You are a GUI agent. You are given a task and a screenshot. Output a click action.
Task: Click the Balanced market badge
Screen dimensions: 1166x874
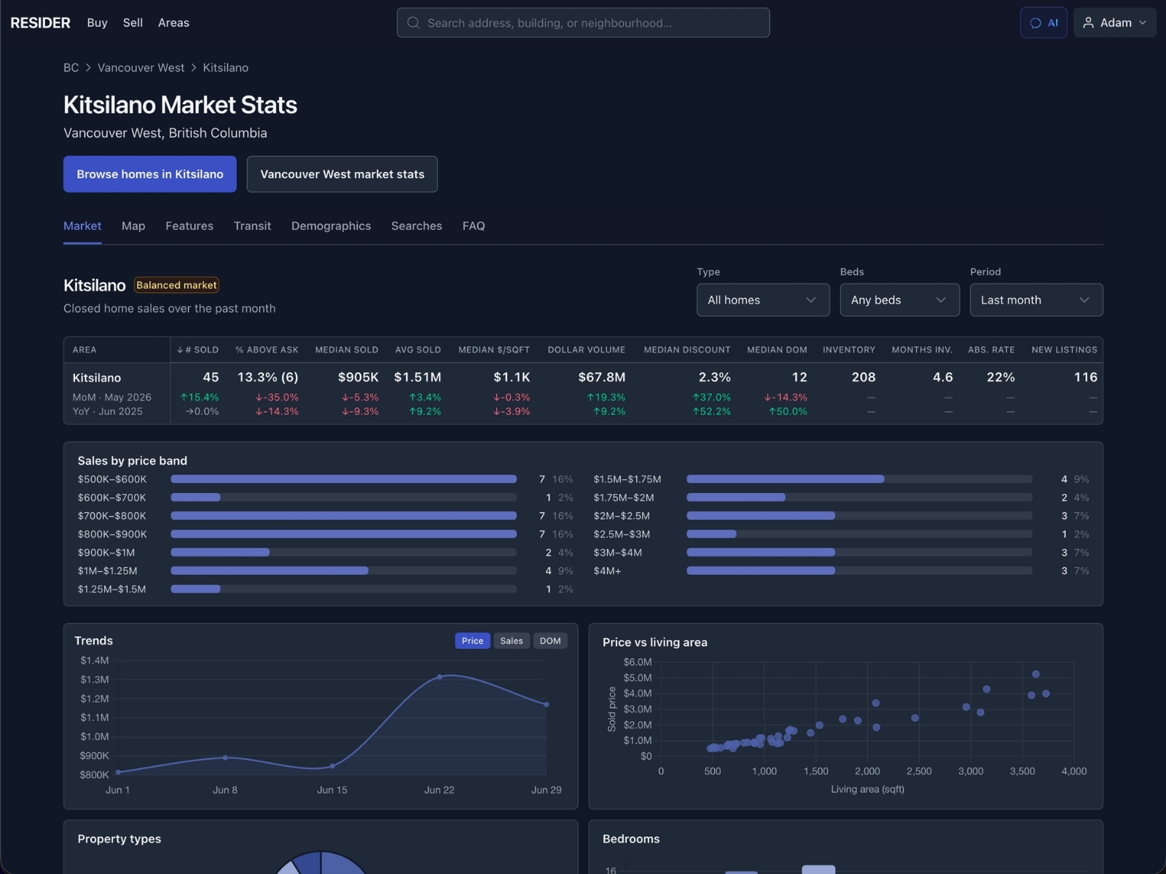pyautogui.click(x=176, y=285)
